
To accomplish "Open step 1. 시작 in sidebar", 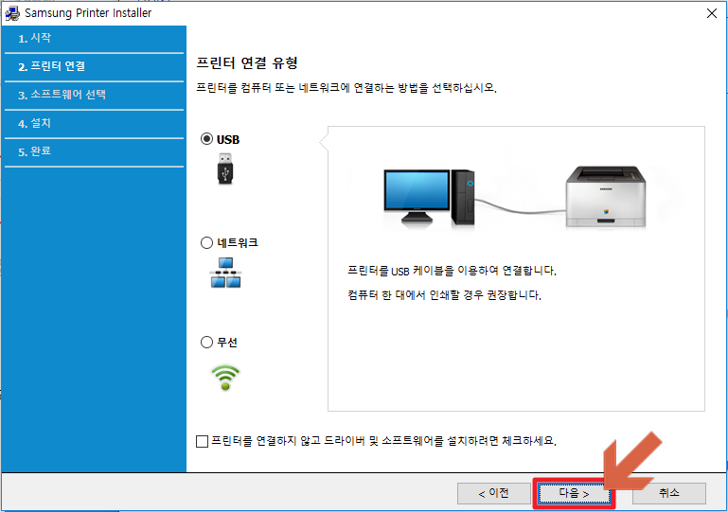I will [x=95, y=39].
